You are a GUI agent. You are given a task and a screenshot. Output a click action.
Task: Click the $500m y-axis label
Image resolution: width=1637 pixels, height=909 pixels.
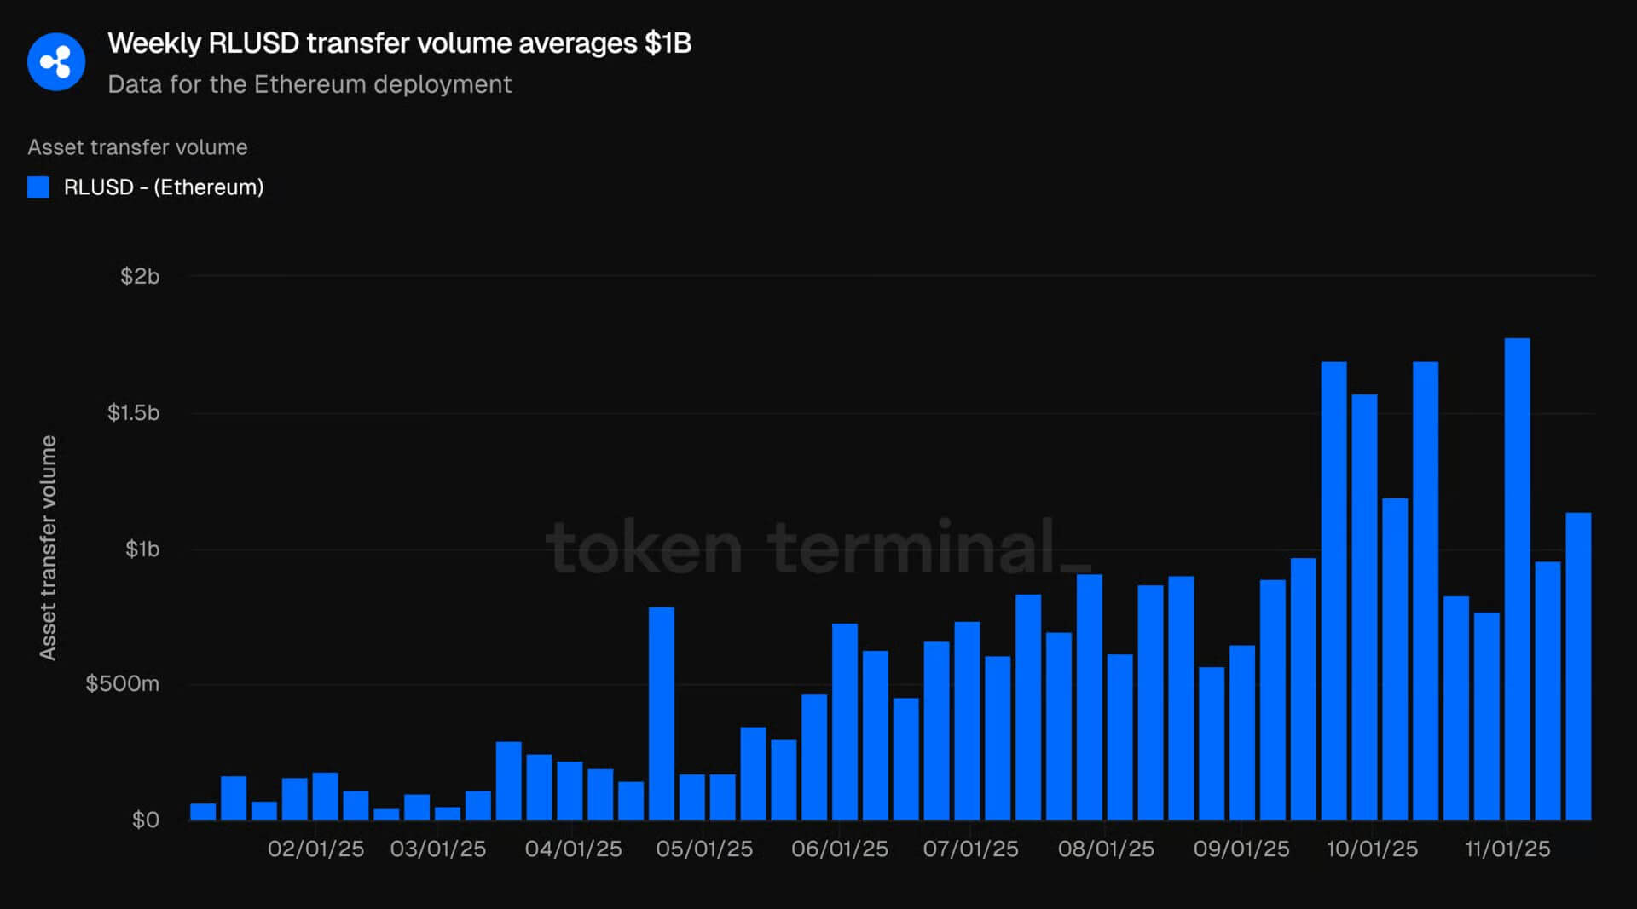122,683
